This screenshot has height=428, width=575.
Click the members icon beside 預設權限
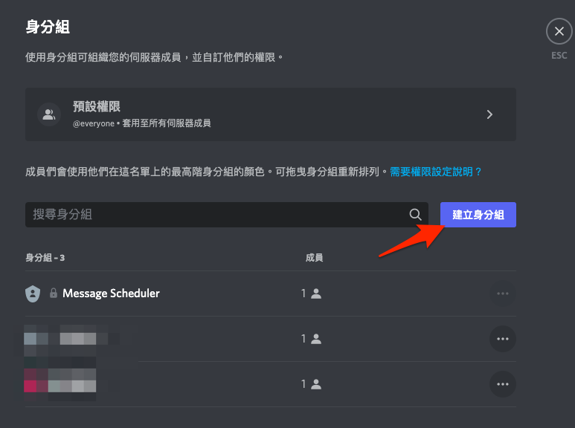coord(49,114)
